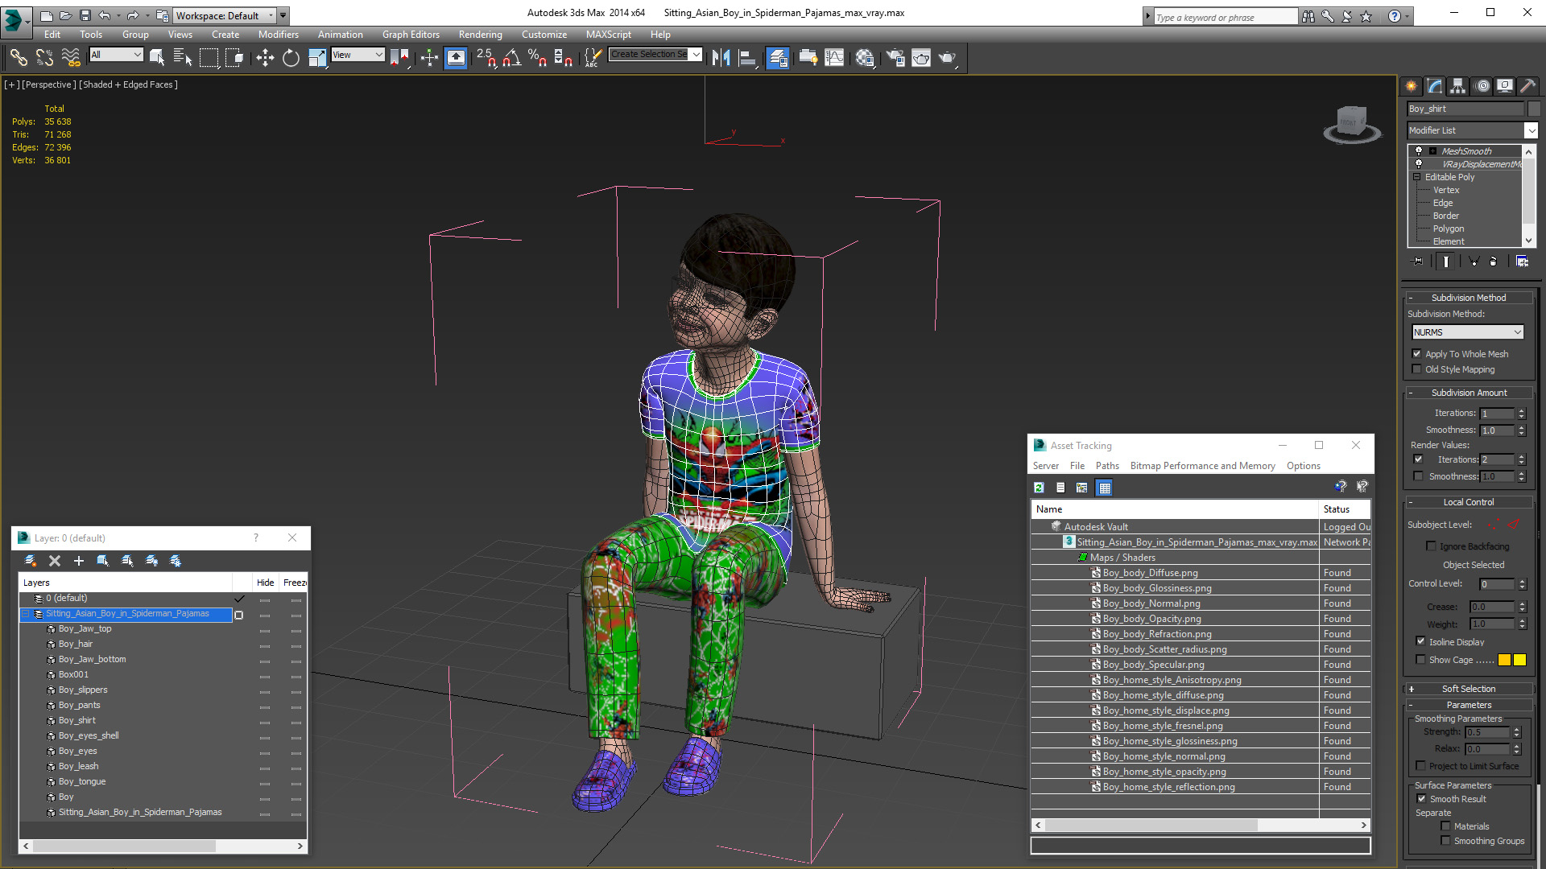This screenshot has height=869, width=1546.
Task: Open the MAXScript menu
Action: [608, 35]
